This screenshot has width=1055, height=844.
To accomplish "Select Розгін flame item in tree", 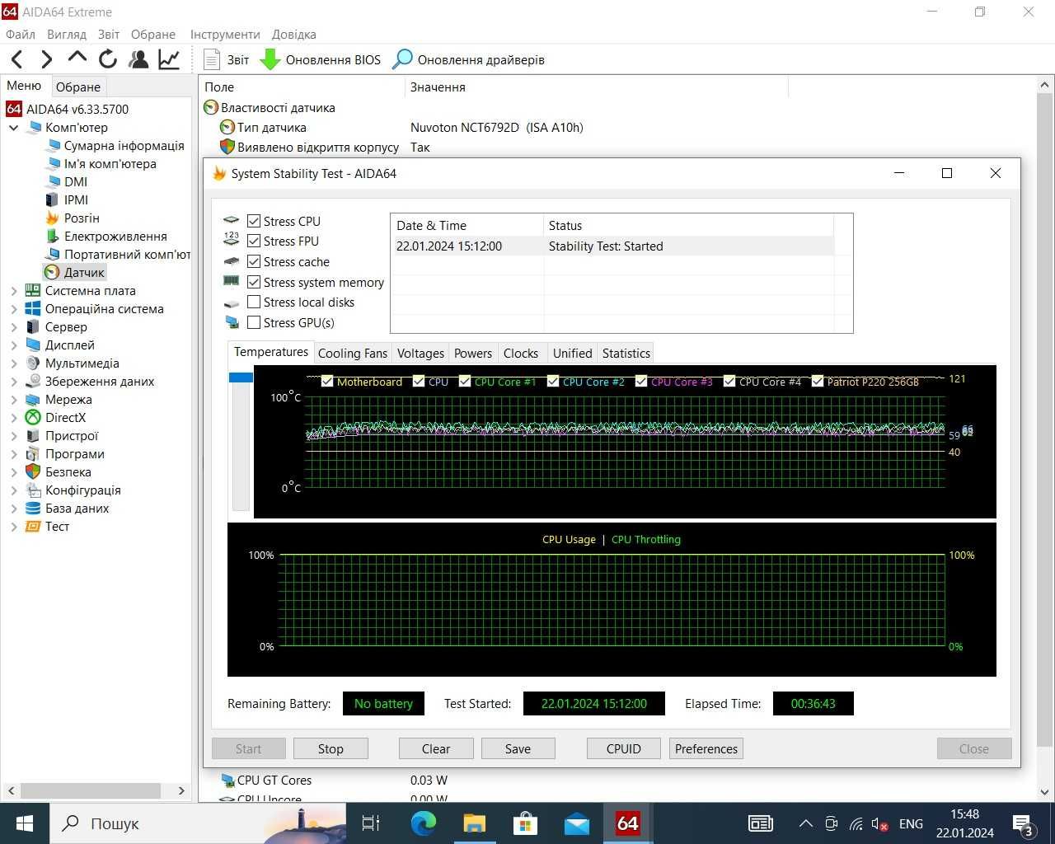I will tap(73, 218).
